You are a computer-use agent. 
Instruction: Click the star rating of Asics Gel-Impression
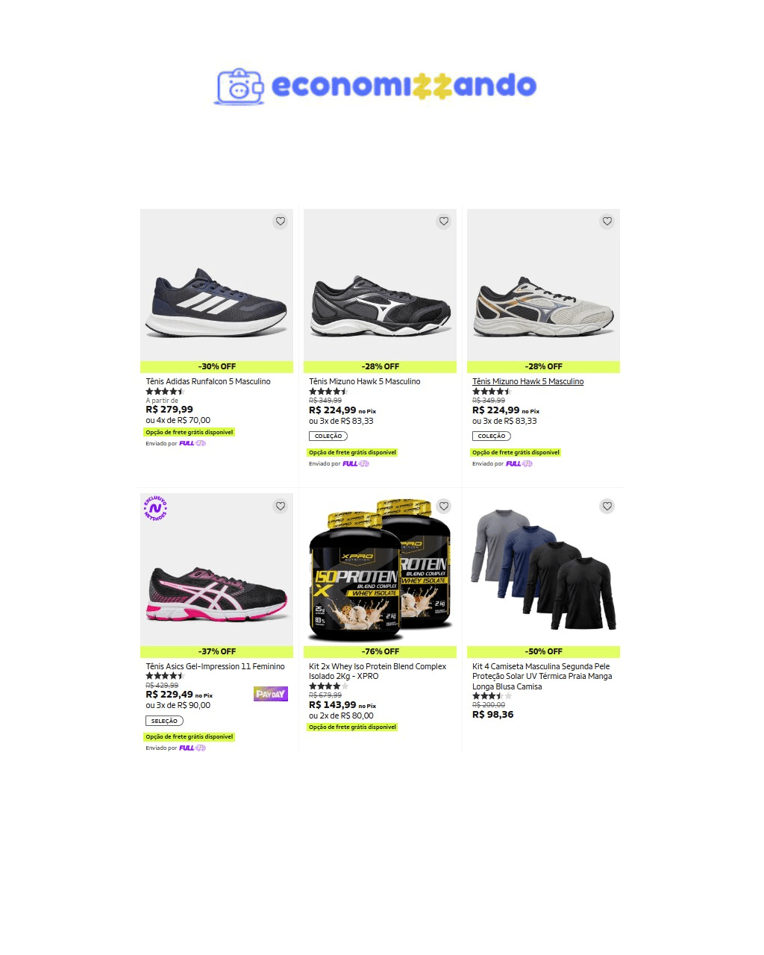point(165,676)
